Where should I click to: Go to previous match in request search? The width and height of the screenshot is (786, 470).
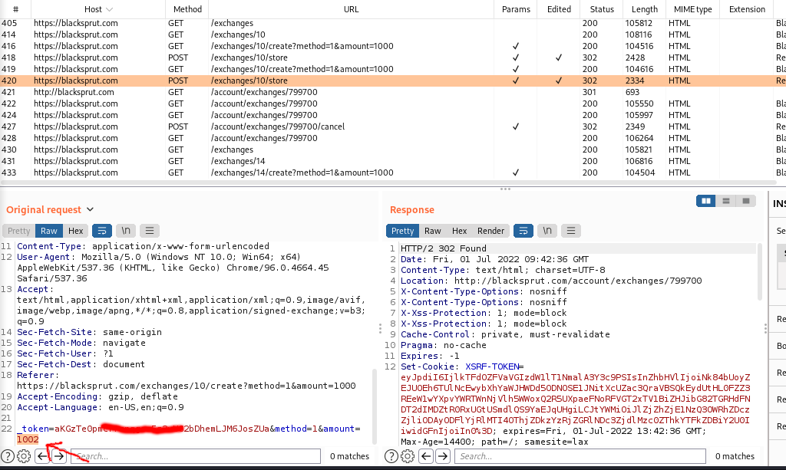click(42, 456)
